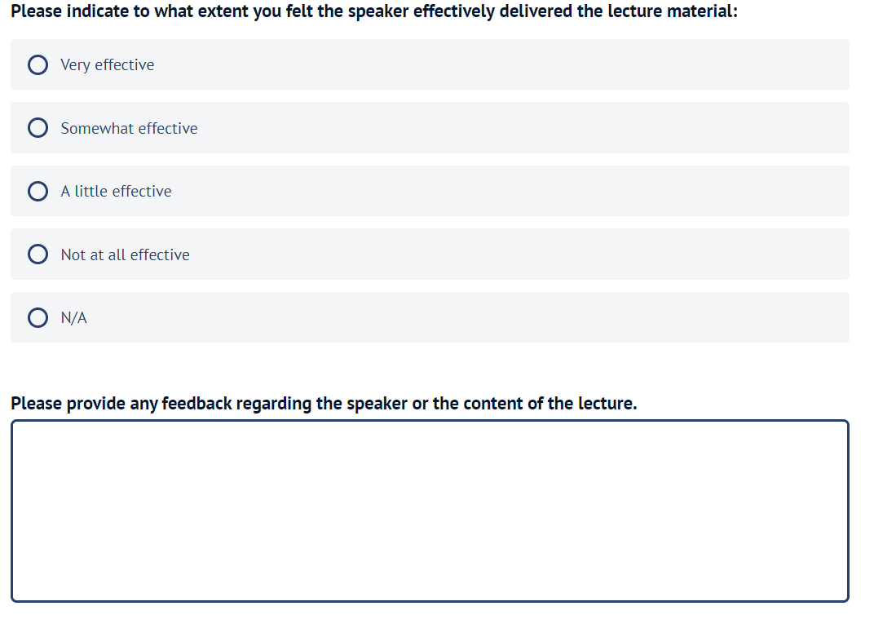Image resolution: width=874 pixels, height=637 pixels.
Task: Focus the feedback text box
Action: [x=430, y=511]
